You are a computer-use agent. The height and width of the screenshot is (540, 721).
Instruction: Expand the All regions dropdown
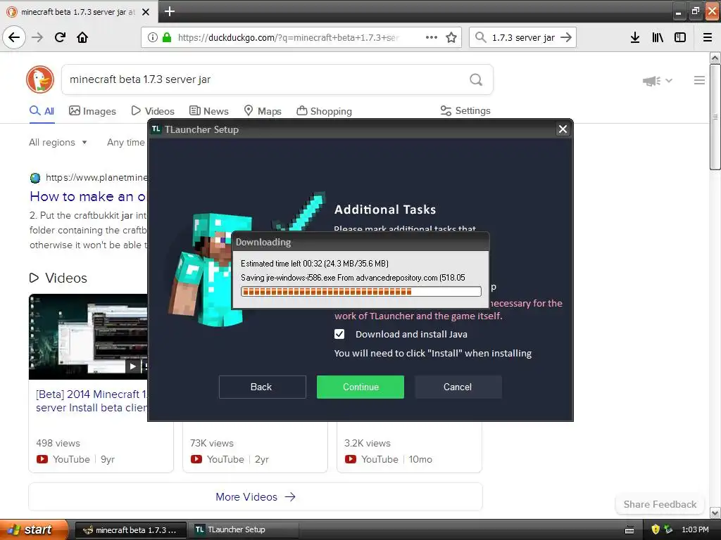(58, 142)
